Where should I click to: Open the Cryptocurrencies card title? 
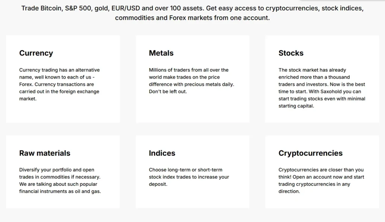click(310, 153)
